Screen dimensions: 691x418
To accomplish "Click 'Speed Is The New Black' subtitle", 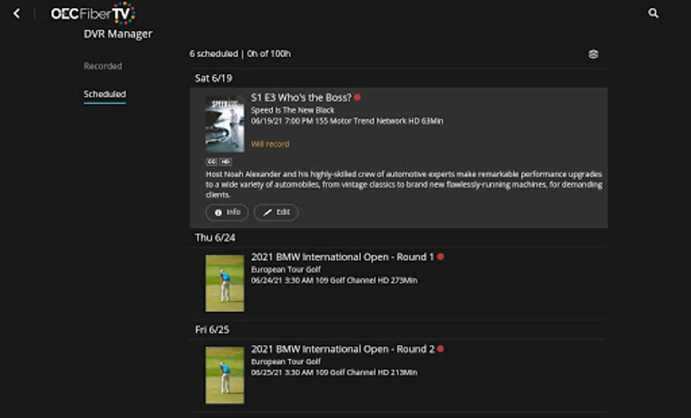I will tap(292, 110).
